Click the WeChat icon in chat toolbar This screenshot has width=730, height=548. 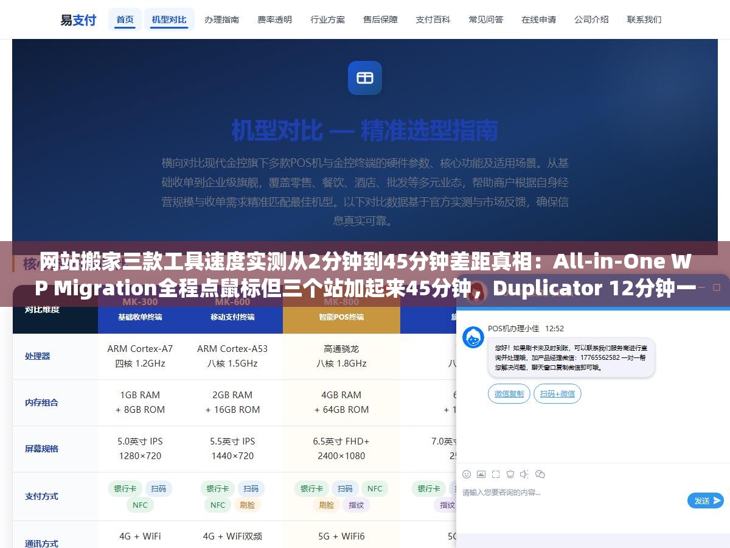540,474
